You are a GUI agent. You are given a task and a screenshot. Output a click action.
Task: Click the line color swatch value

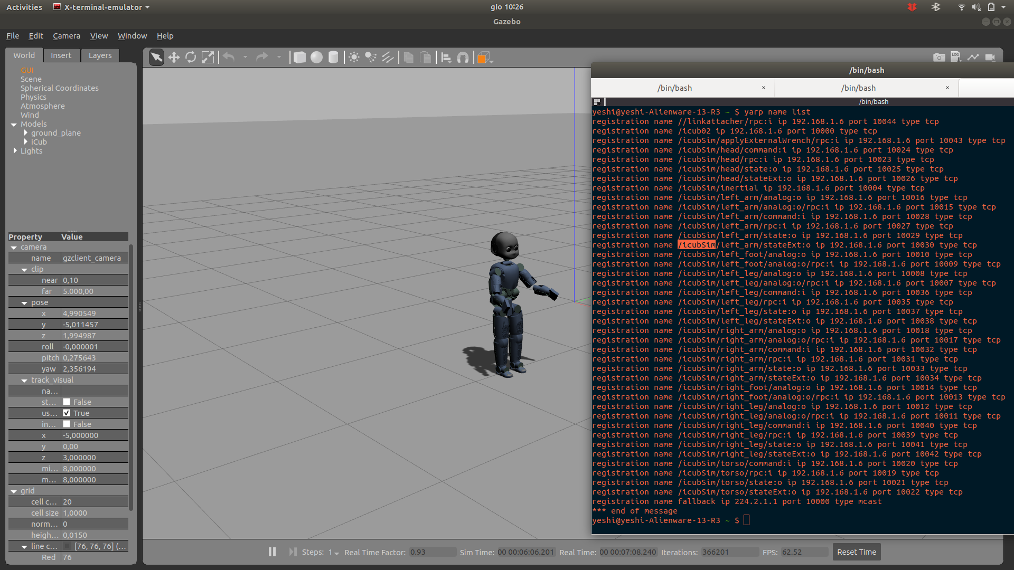[x=68, y=546]
